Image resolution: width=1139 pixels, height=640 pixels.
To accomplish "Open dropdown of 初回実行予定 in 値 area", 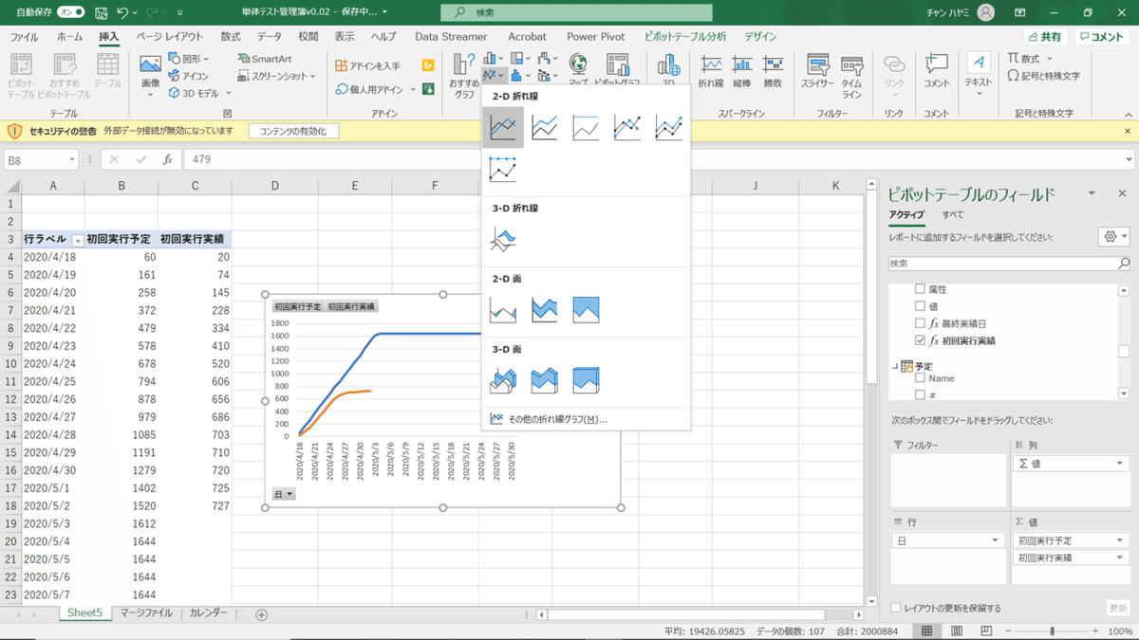I will 1121,540.
